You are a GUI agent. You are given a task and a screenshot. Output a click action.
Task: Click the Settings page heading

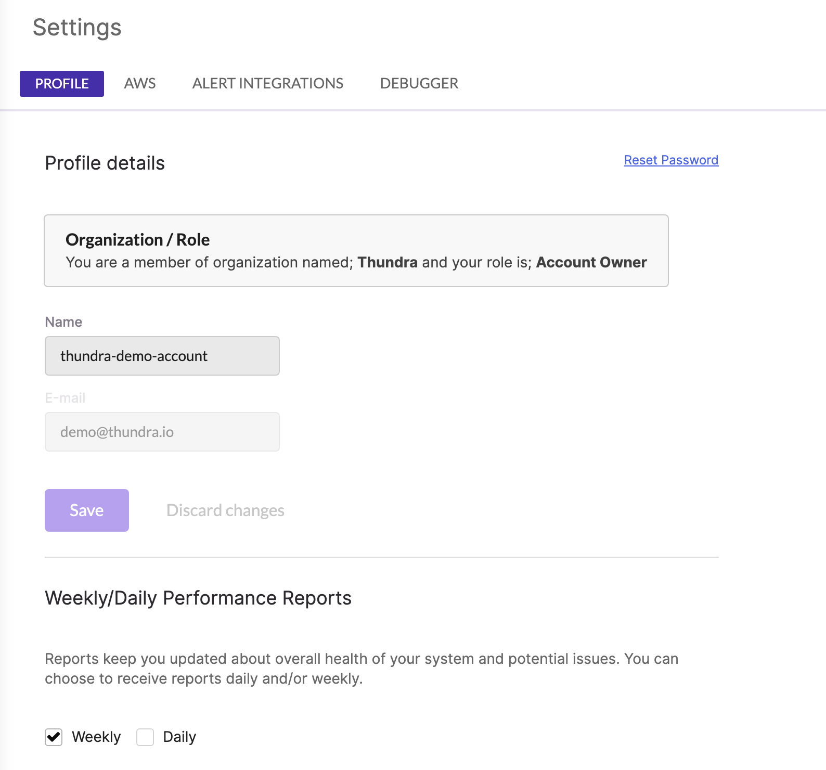click(77, 27)
